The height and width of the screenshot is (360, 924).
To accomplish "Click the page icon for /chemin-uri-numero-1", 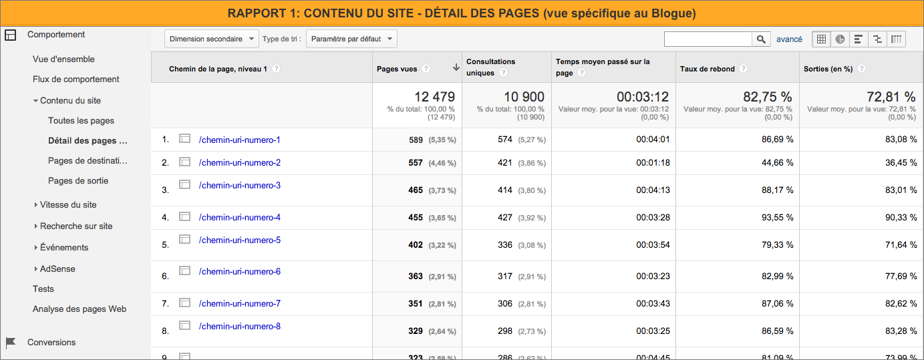I will [x=185, y=139].
